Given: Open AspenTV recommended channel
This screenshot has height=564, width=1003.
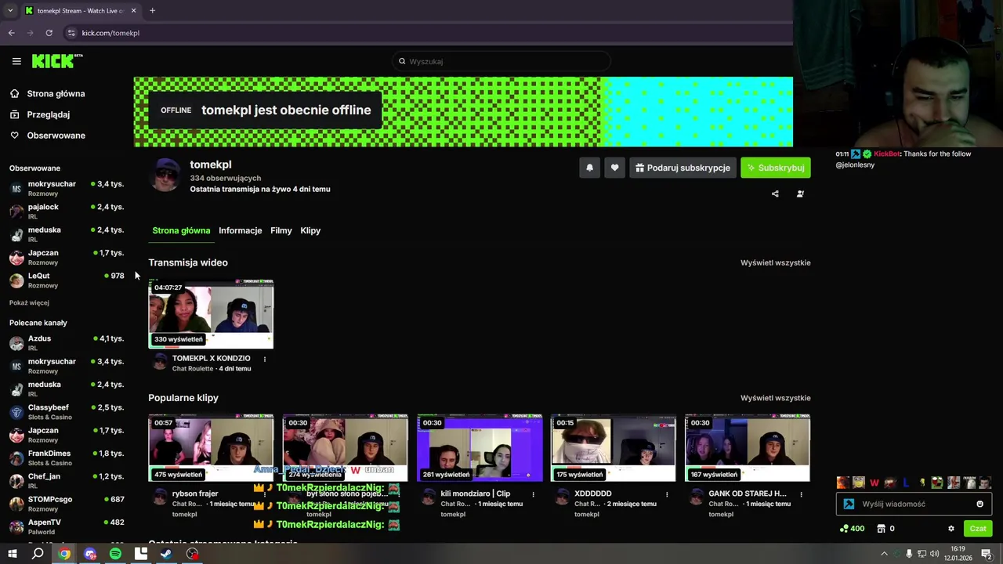Looking at the screenshot, I should (x=67, y=526).
